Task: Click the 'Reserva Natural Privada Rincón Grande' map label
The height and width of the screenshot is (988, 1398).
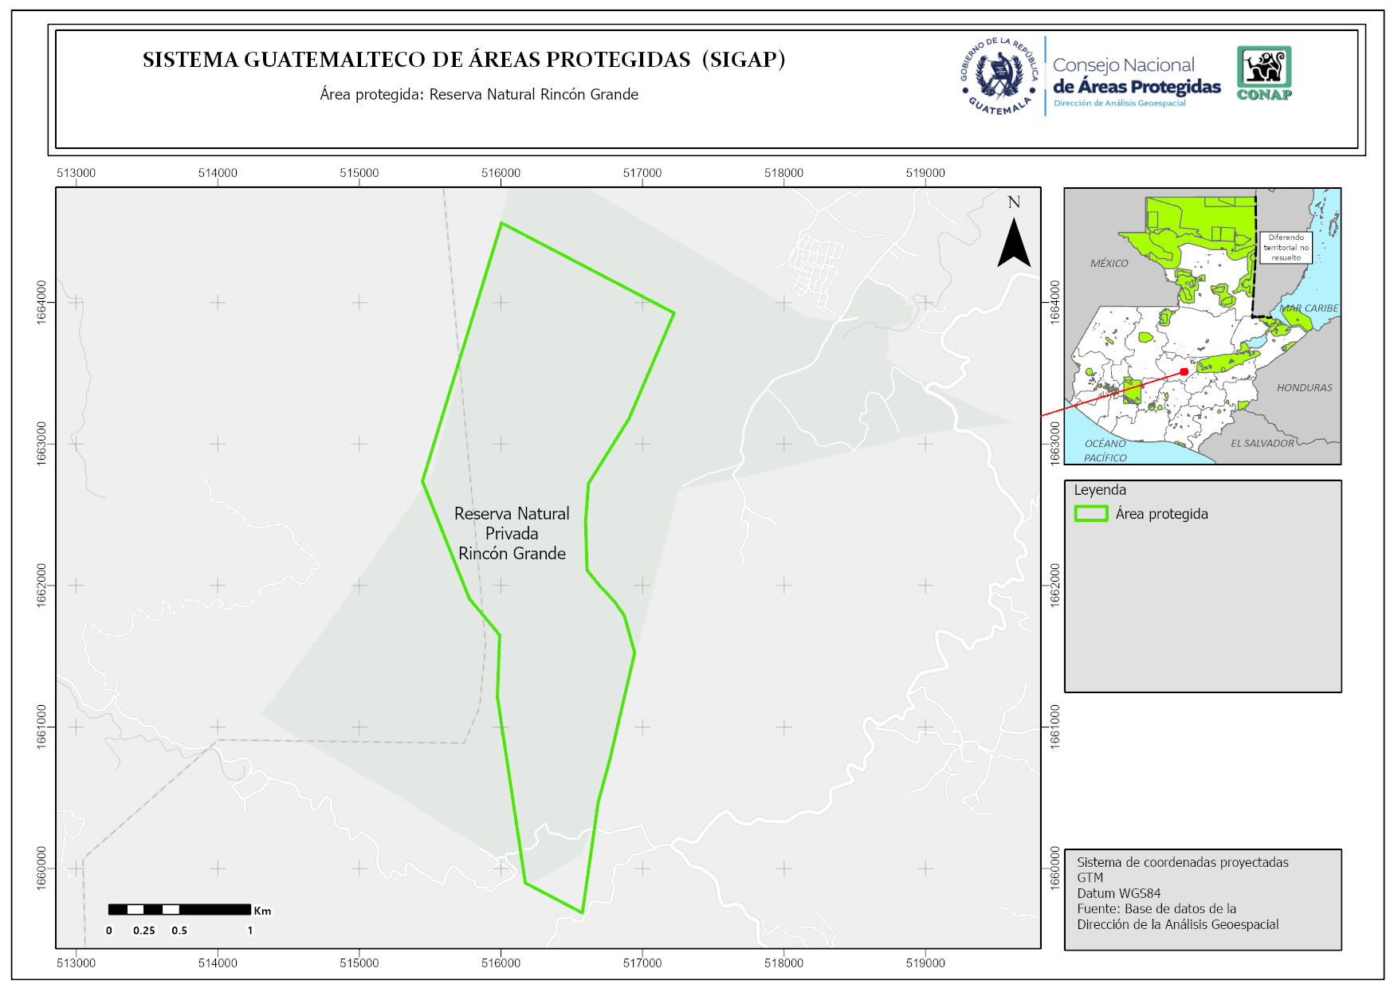Action: pyautogui.click(x=512, y=534)
